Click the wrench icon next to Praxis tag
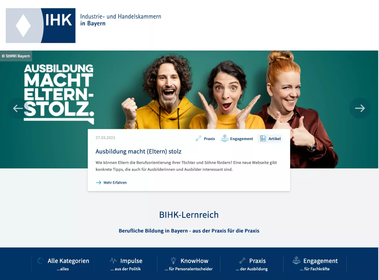The width and height of the screenshot is (379, 280). (198, 138)
